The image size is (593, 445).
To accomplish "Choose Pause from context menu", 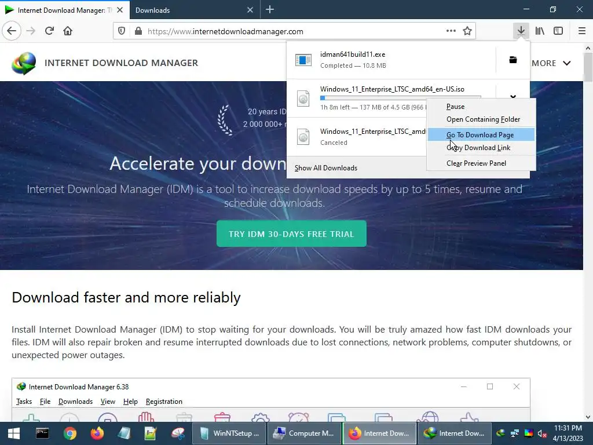I will (481, 107).
